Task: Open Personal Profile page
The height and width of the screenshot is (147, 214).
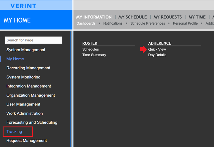Action: (185, 23)
